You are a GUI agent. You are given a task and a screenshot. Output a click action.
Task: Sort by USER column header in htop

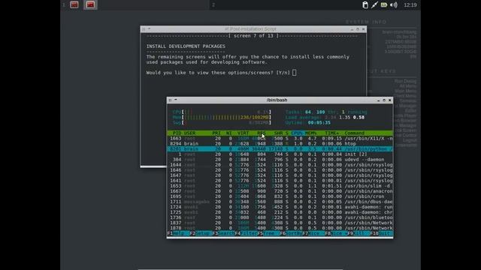point(189,133)
